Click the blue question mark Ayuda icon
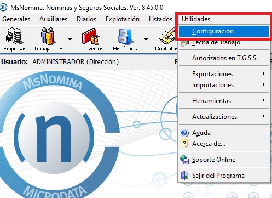This screenshot has width=272, height=198. 184,133
